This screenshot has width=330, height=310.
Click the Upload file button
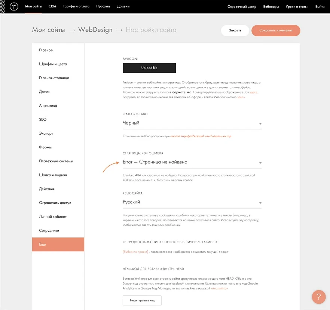[x=149, y=68]
